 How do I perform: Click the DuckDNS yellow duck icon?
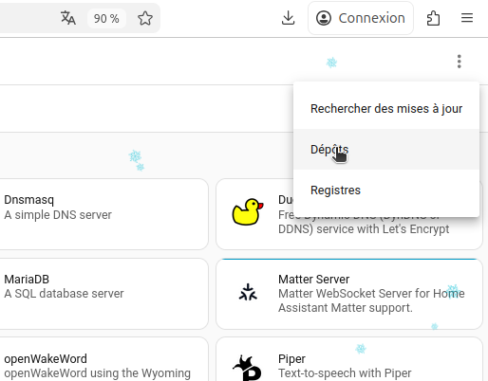click(248, 211)
